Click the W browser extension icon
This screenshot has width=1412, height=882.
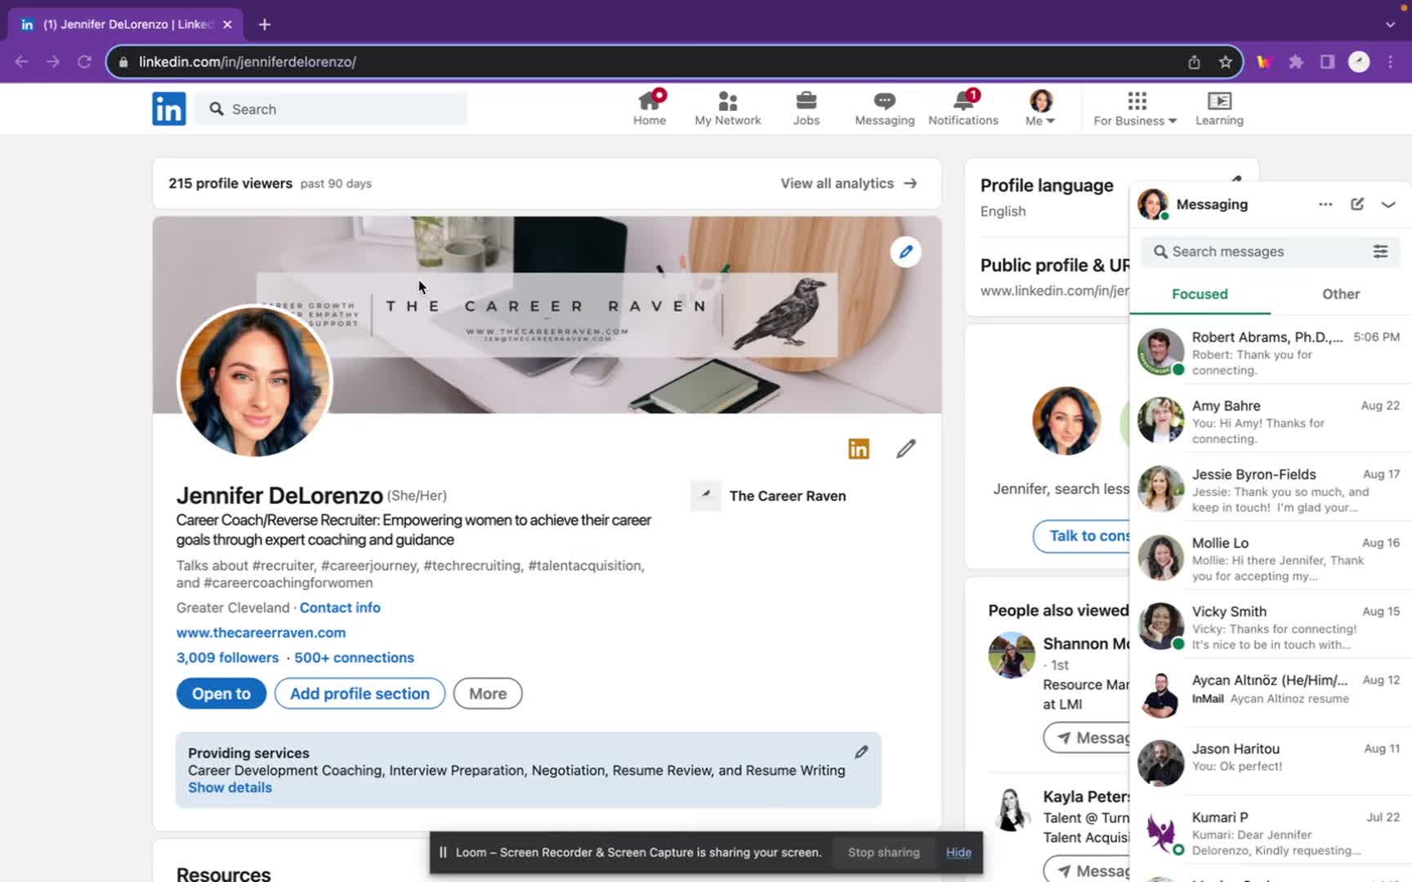tap(1264, 62)
